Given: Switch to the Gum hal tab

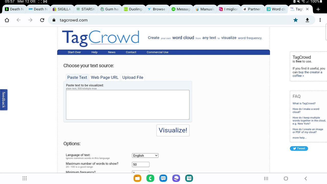Looking at the screenshot, I should coord(110,9).
